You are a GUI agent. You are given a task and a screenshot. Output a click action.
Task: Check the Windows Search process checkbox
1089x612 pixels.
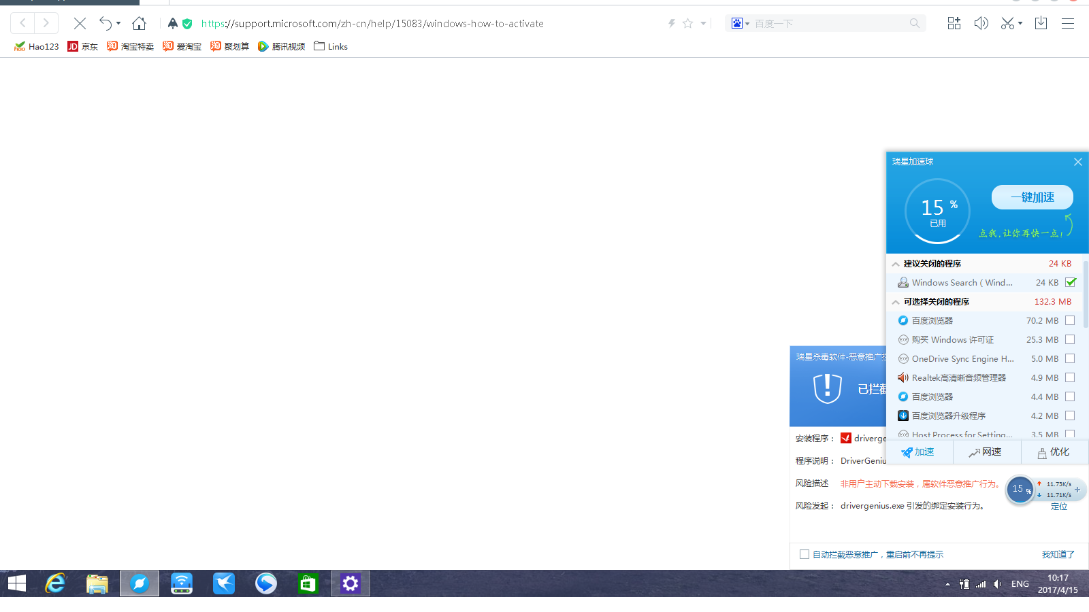1071,282
